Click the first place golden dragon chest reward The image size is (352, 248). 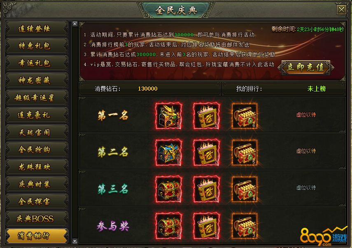pyautogui.click(x=169, y=116)
